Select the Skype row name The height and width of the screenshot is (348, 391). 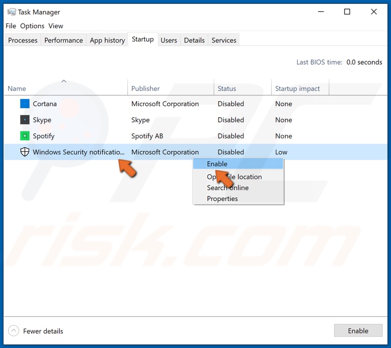point(42,120)
